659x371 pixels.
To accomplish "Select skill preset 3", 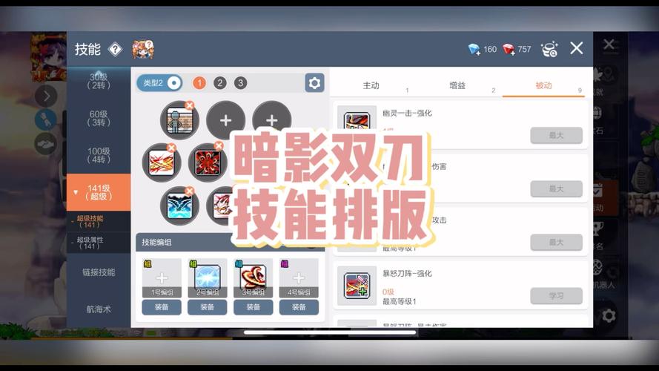I will pos(240,83).
